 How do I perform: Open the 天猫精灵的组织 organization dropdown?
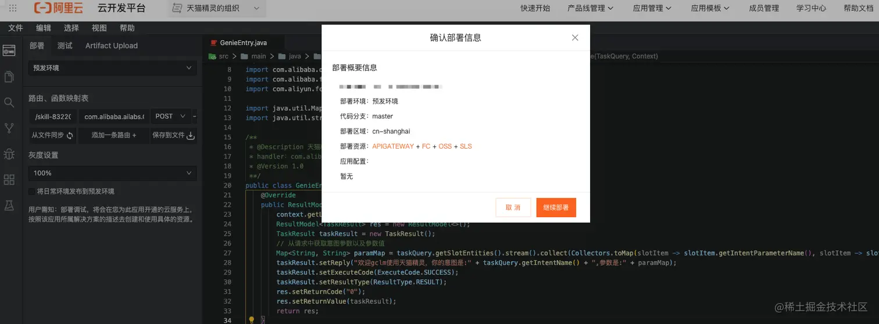point(217,8)
